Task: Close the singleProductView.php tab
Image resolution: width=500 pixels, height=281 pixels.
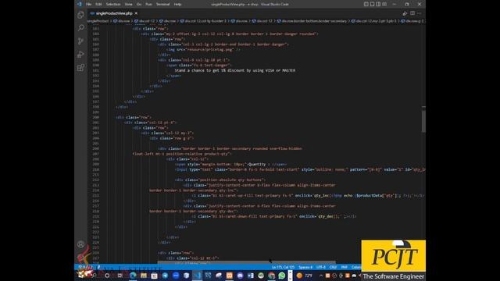Action: pyautogui.click(x=136, y=13)
